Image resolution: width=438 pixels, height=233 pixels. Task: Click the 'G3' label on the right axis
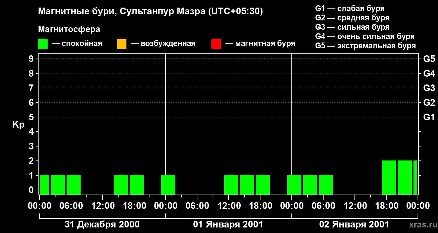tap(429, 88)
